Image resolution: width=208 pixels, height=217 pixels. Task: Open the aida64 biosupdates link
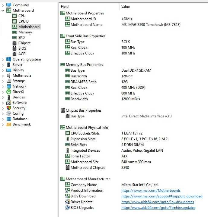[158, 208]
